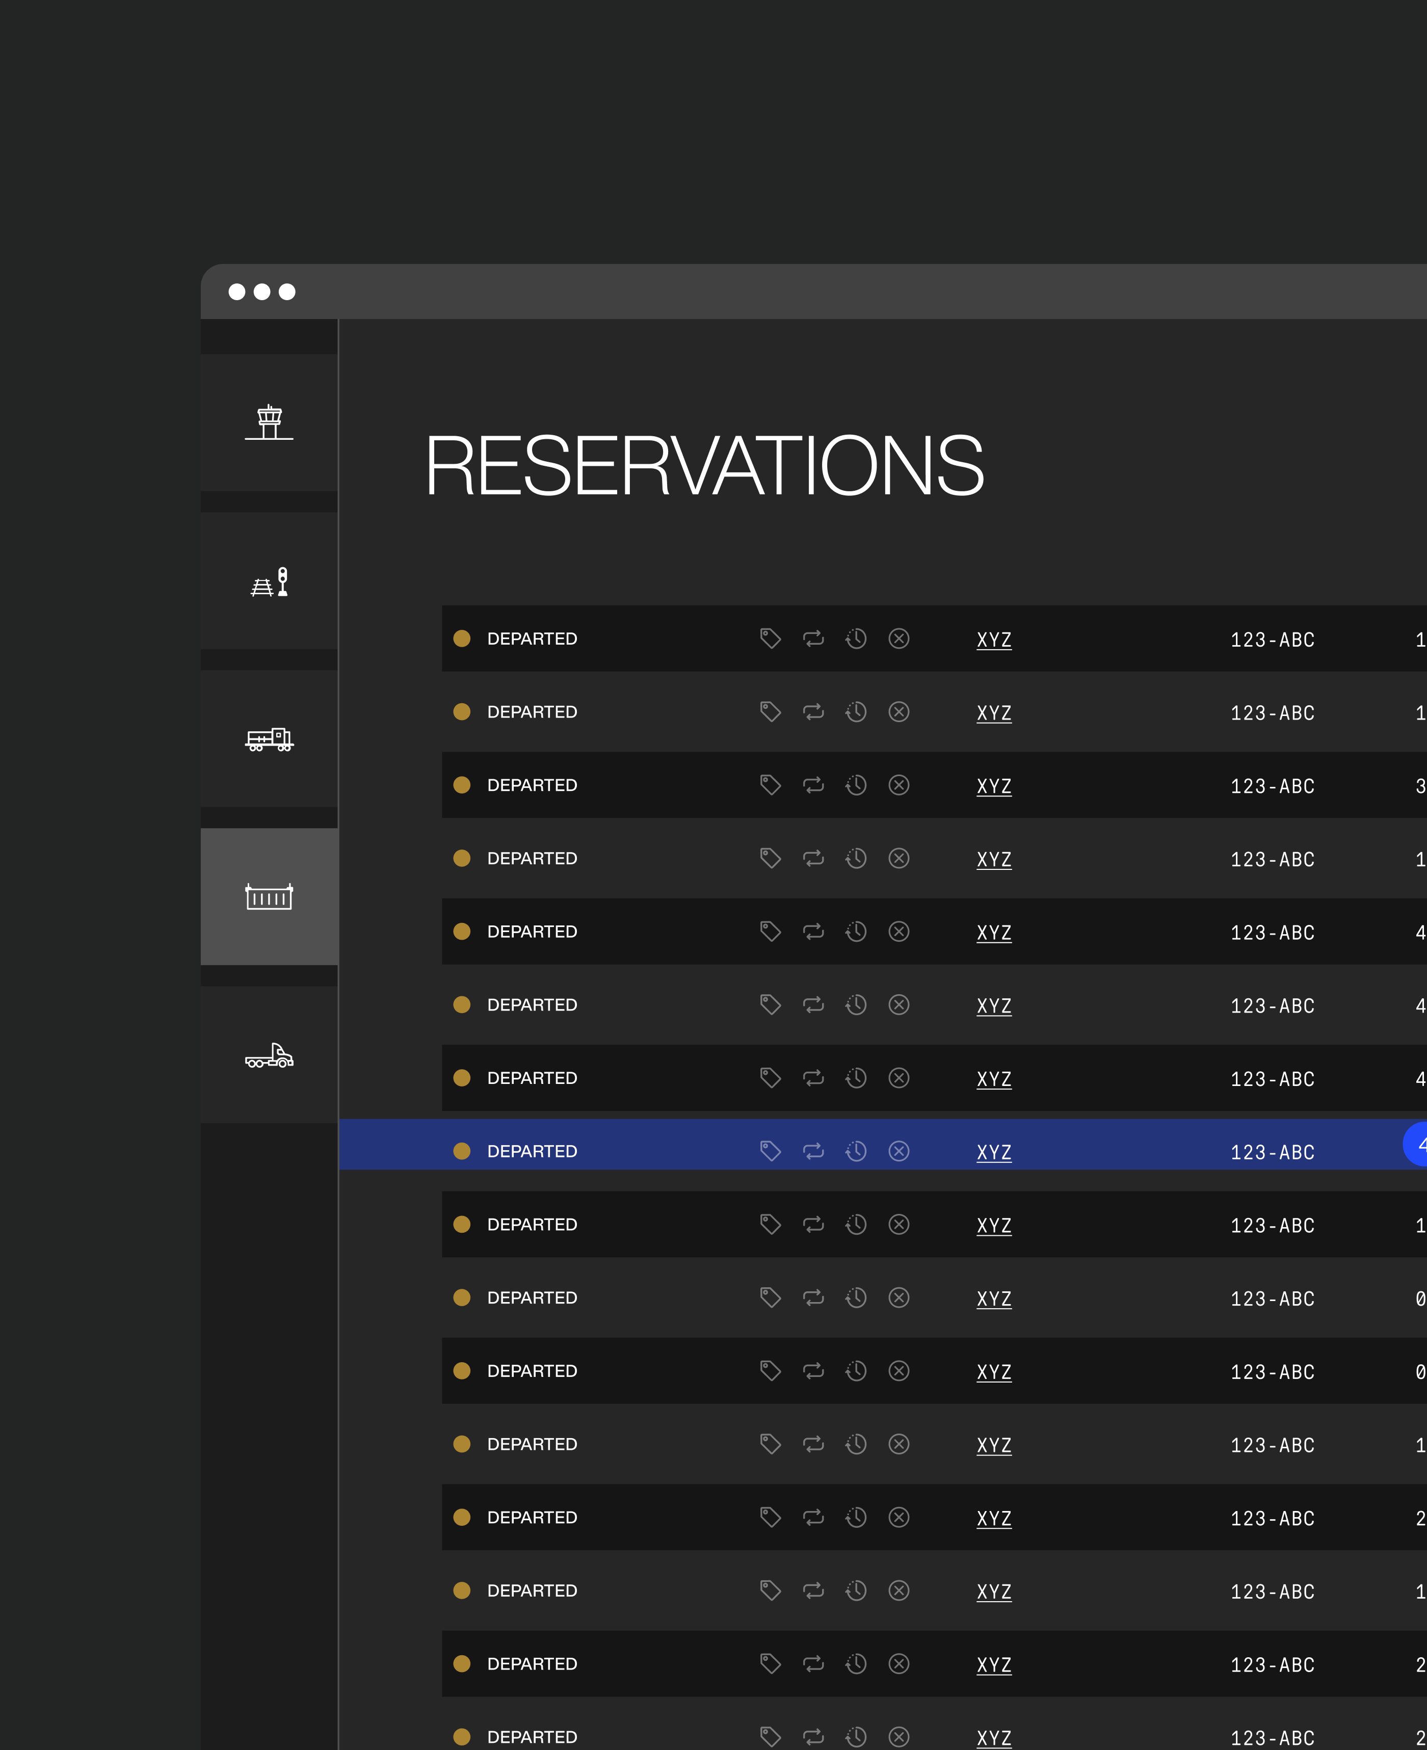
Task: Click the yellow status dot in highlighted row
Action: 462,1151
